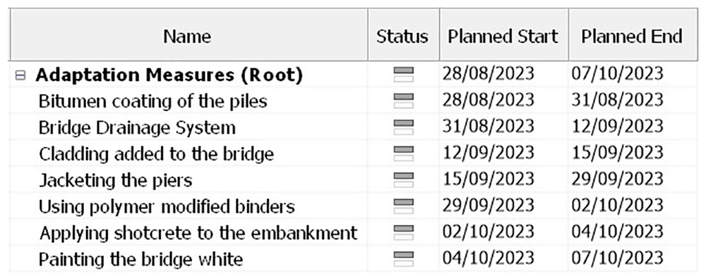The width and height of the screenshot is (706, 280).
Task: Click status icon for Using polymer modified binders
Action: click(403, 207)
